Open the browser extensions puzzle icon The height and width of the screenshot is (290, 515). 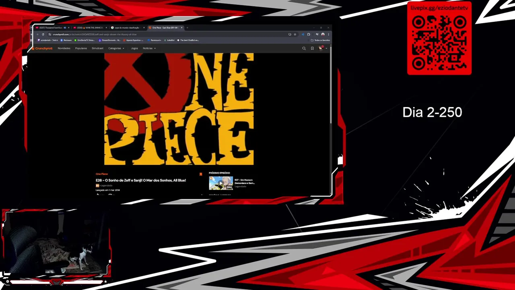[309, 34]
